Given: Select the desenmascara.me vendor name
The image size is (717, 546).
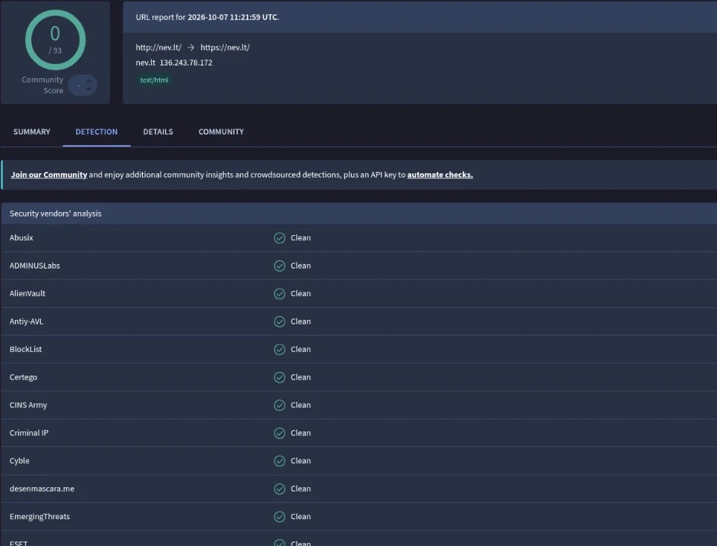Looking at the screenshot, I should (x=42, y=489).
